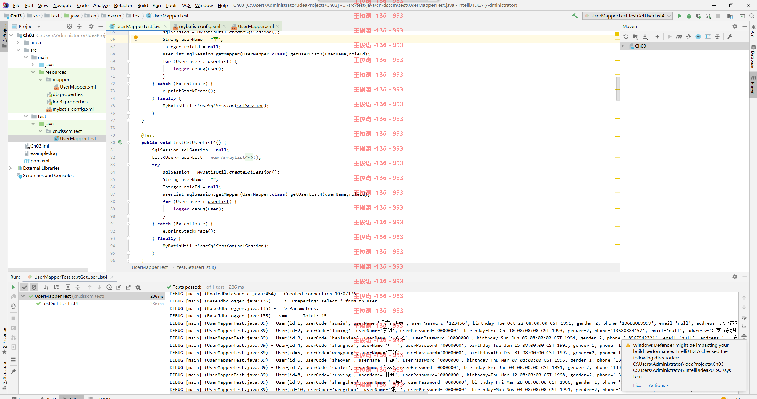Image resolution: width=757 pixels, height=399 pixels.
Task: Expand all test results icon
Action: (68, 287)
